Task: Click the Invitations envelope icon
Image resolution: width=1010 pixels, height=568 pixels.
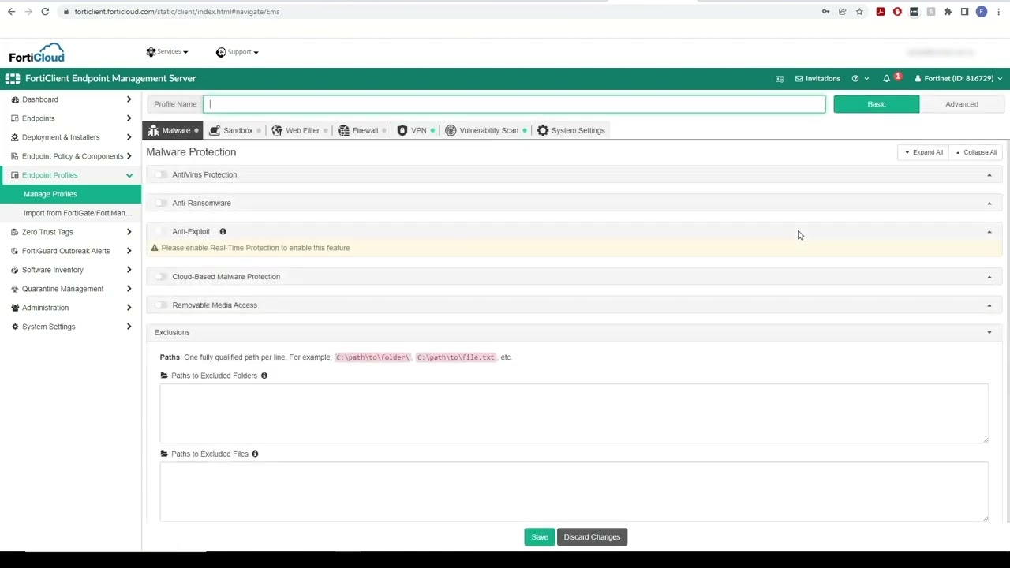Action: [x=799, y=78]
